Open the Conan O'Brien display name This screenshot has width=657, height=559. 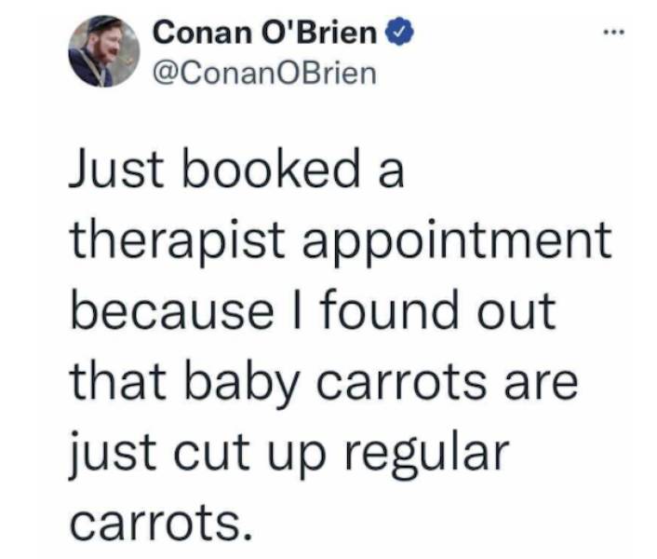coord(265,33)
